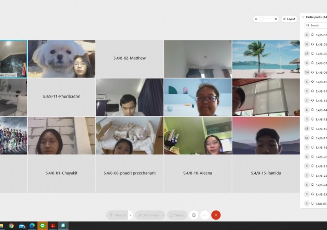Leave the meeting with the red X button
Screen dimensions: 327x230
click(216, 215)
